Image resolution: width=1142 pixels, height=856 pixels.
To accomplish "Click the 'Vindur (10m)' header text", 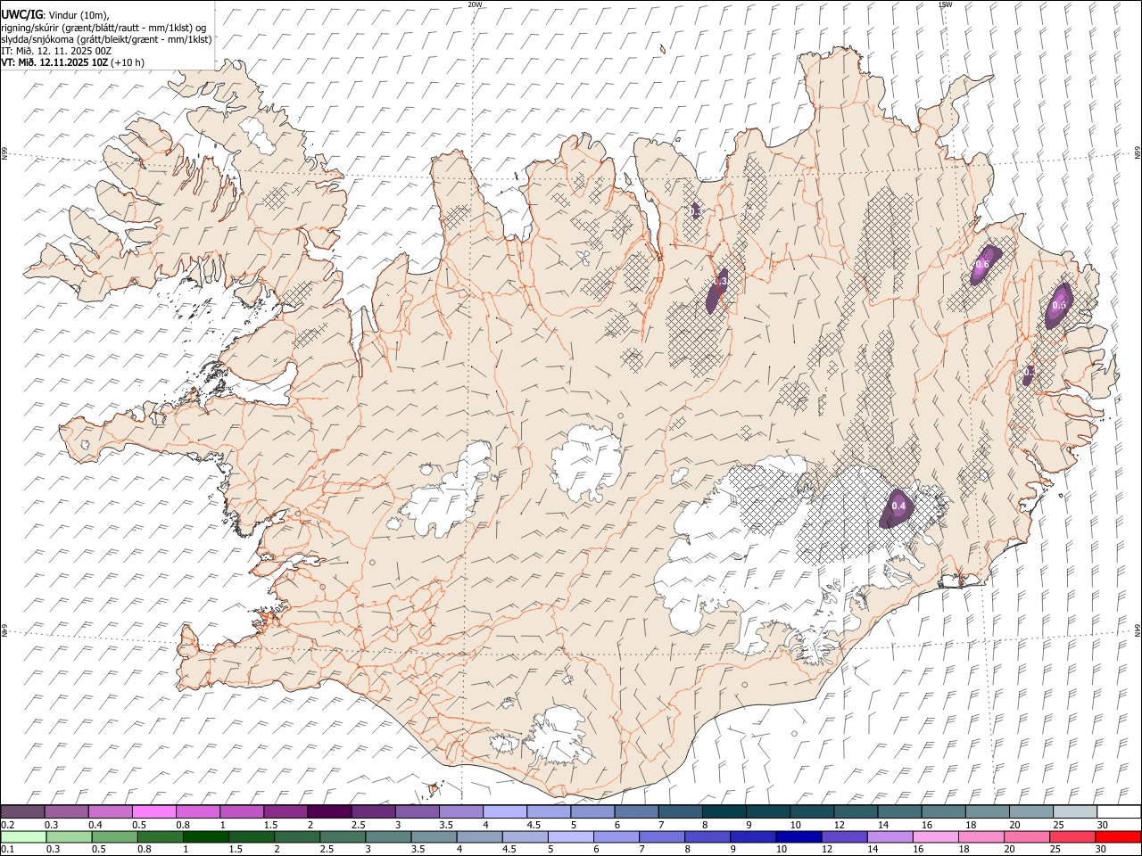I will tap(77, 15).
